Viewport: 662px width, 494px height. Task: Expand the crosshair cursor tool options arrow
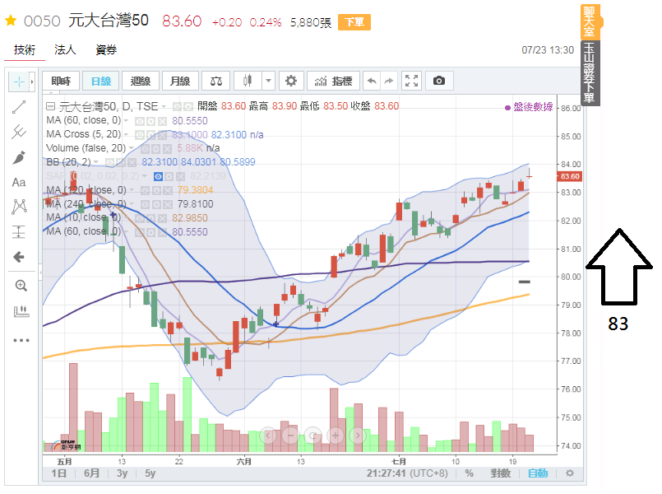pyautogui.click(x=32, y=82)
